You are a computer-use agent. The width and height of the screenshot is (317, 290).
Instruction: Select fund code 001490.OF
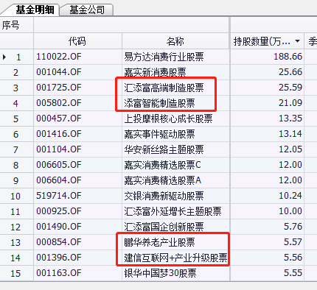coord(59,227)
